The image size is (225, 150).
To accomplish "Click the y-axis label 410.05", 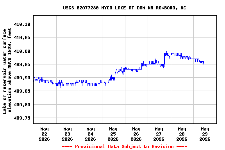I will pos(22,37).
